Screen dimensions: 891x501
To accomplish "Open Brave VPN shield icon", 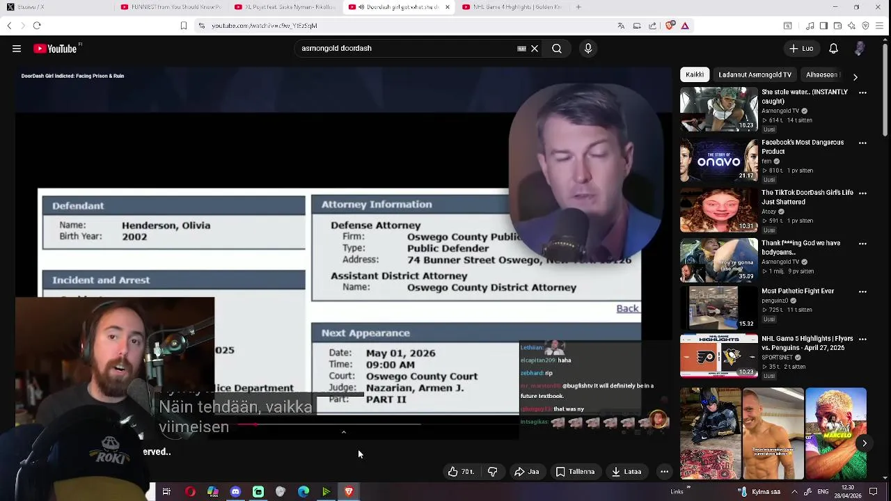I will point(865,26).
